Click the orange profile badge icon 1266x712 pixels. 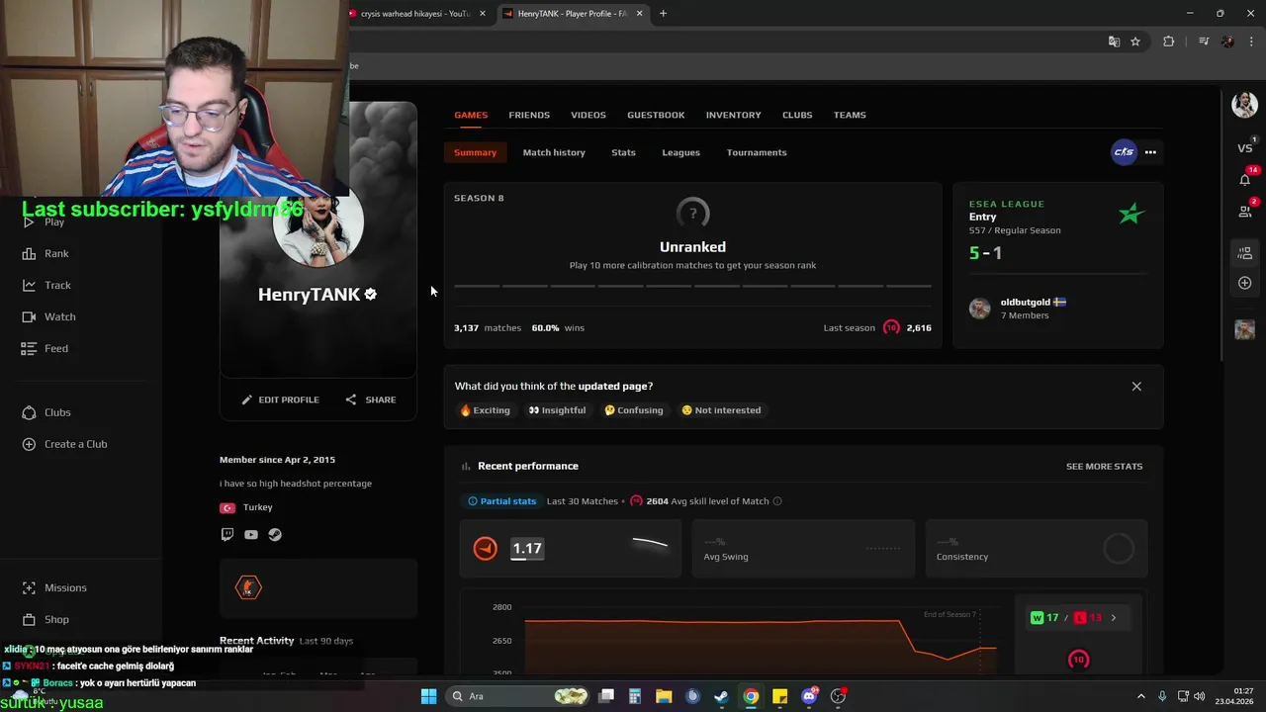(248, 587)
